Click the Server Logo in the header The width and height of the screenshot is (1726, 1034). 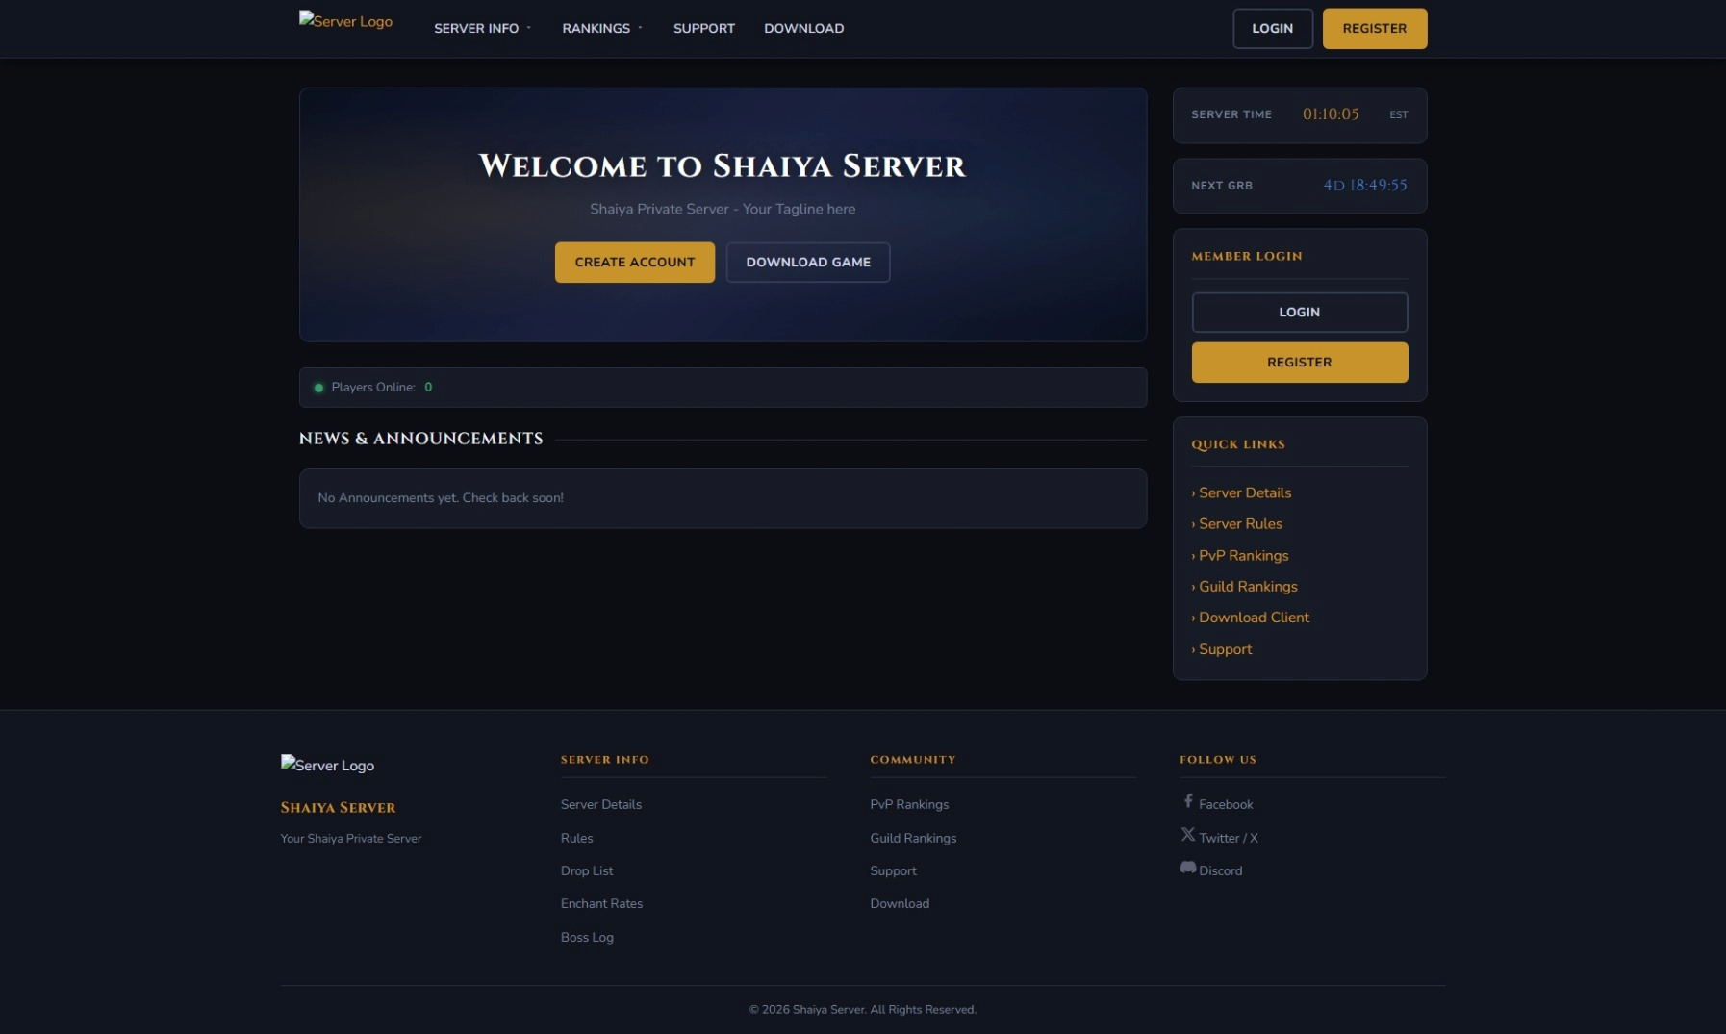pos(345,21)
